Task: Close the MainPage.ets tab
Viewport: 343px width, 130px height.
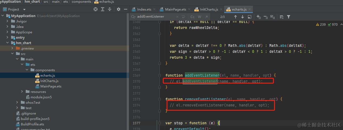Action: 190,9
